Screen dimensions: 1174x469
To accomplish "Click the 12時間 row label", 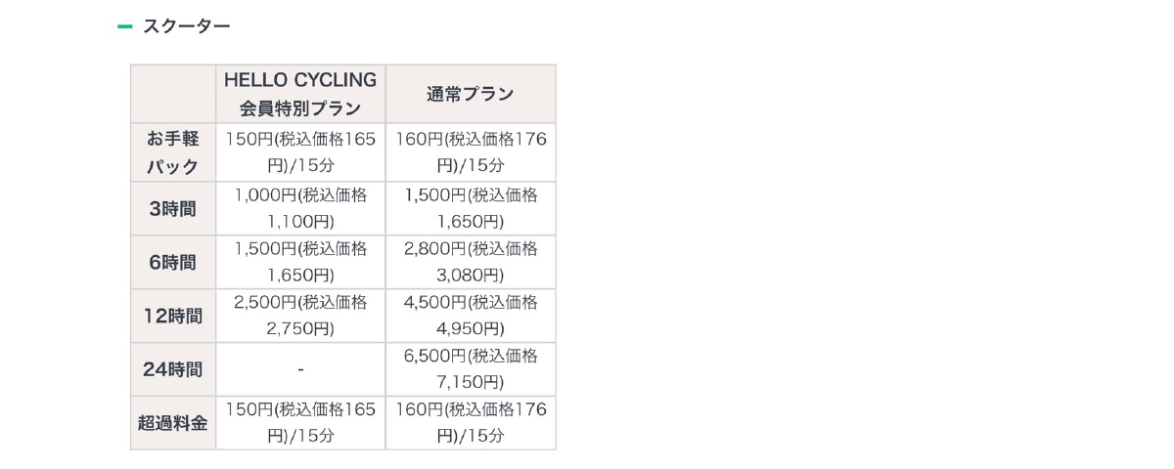I will pyautogui.click(x=173, y=316).
